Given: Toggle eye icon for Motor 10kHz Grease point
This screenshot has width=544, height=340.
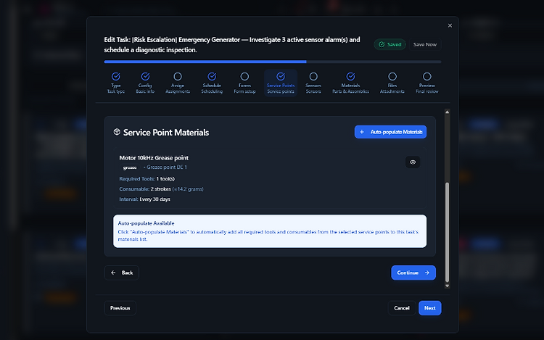Looking at the screenshot, I should [413, 162].
